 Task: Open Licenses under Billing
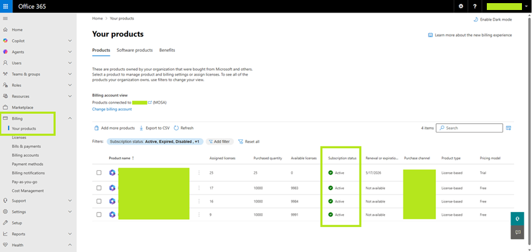[19, 138]
